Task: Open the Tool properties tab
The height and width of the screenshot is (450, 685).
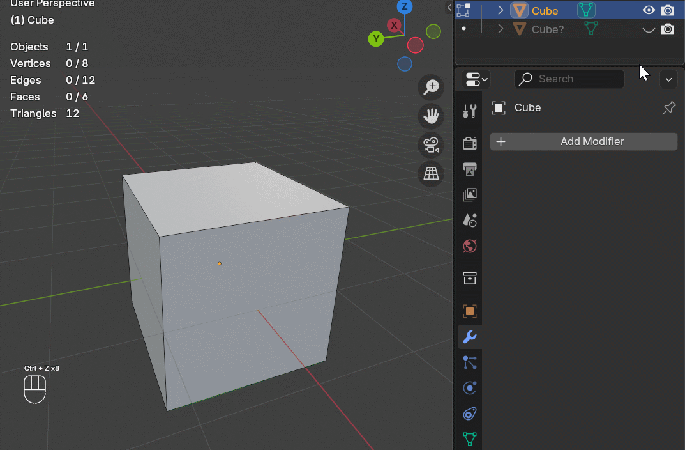Action: tap(470, 111)
